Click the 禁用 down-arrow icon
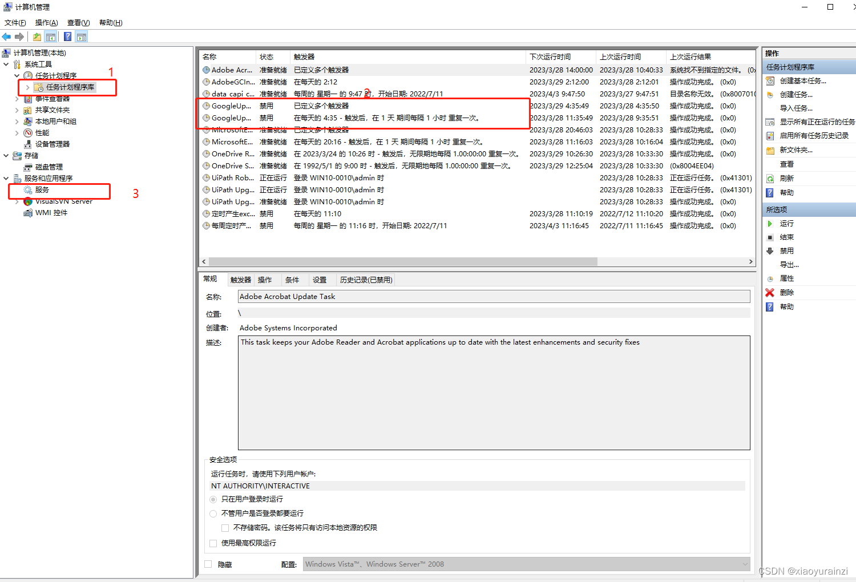Screen dimensions: 856x582 (770, 251)
